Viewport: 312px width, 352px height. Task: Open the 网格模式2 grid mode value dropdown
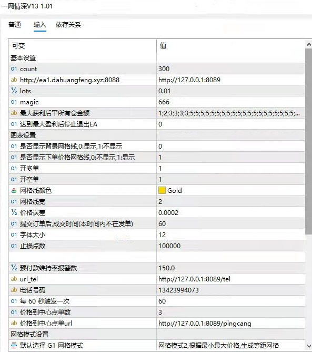(x=230, y=345)
